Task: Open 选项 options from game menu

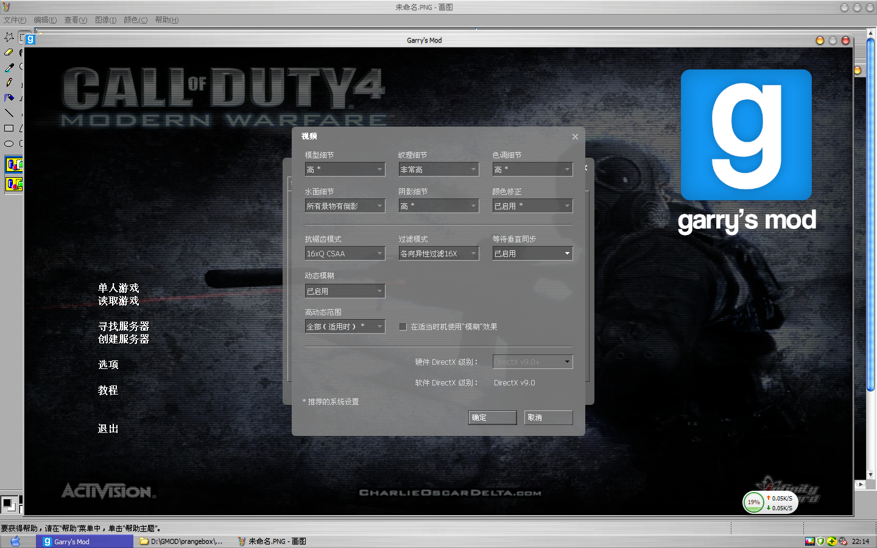Action: pos(108,365)
